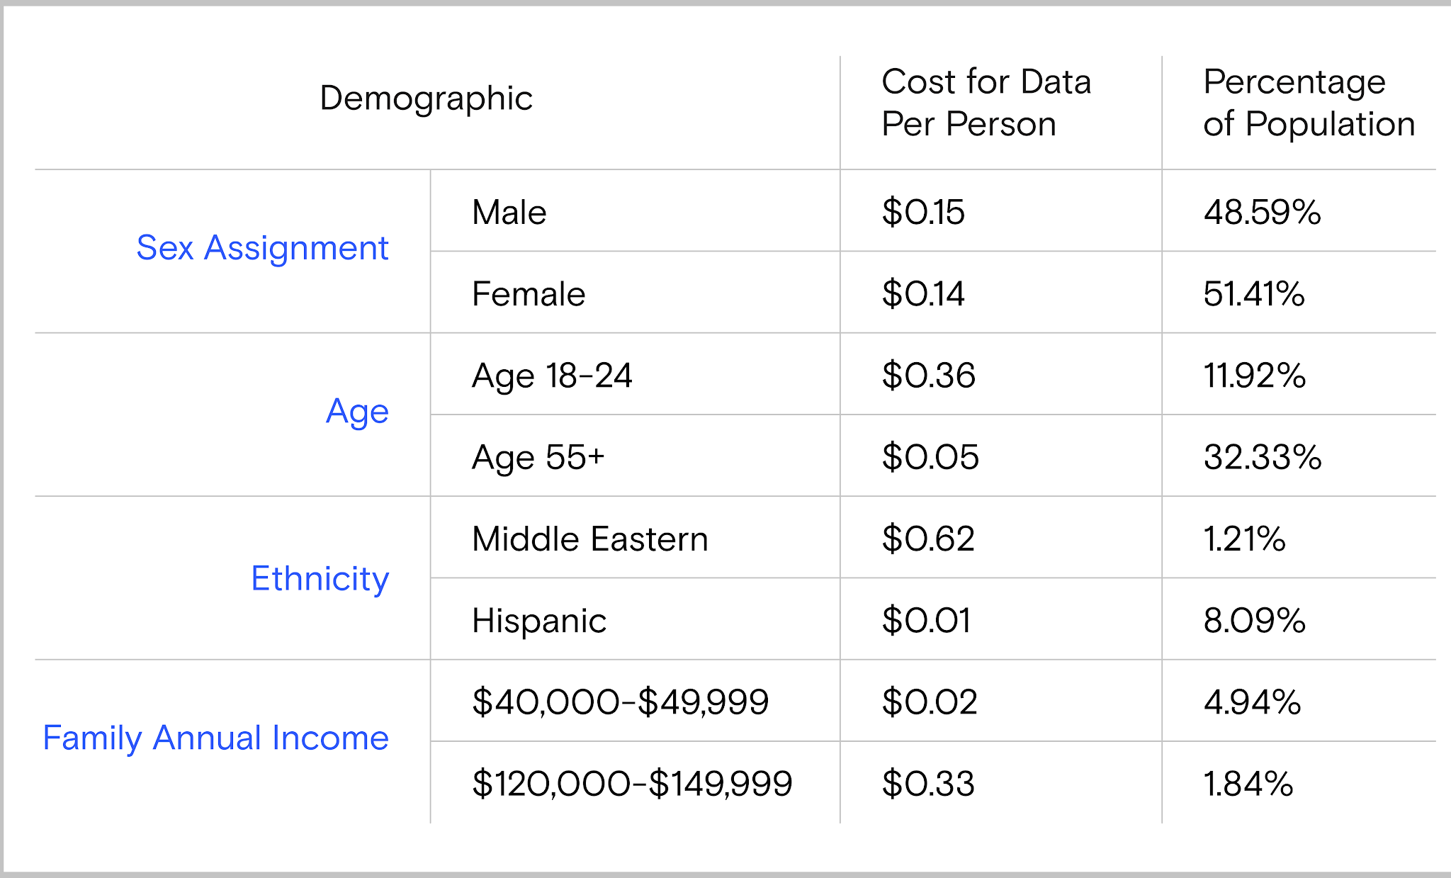Viewport: 1451px width, 878px height.
Task: Click the $0.62 cost value
Action: pyautogui.click(x=928, y=539)
